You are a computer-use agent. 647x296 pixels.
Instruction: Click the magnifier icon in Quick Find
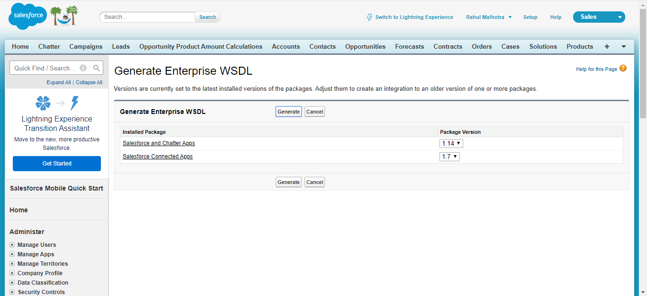(x=96, y=68)
